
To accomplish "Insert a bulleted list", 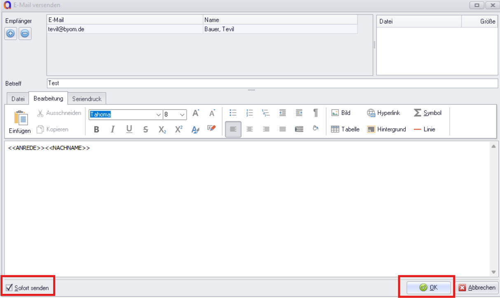I will pos(233,113).
